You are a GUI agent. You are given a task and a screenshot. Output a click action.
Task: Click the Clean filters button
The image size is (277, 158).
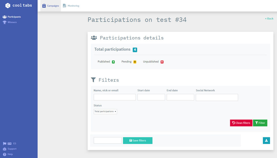(241, 123)
